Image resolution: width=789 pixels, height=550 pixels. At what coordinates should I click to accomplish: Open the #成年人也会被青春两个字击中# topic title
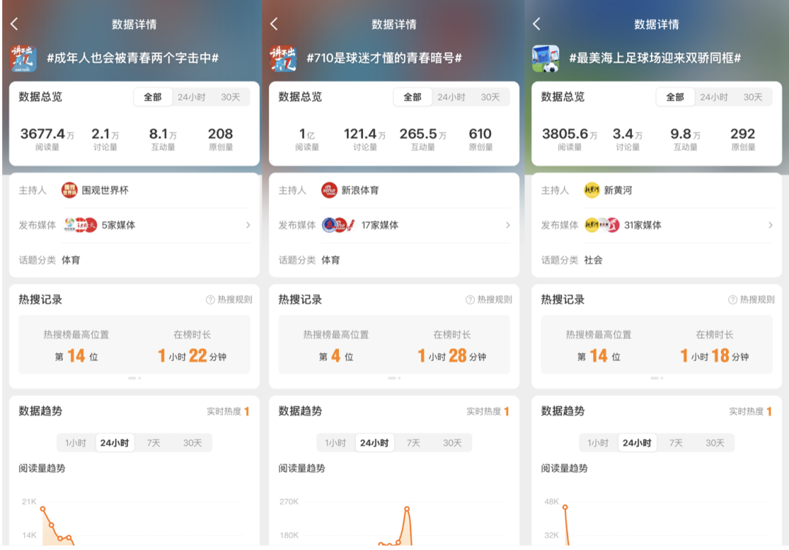pos(132,58)
